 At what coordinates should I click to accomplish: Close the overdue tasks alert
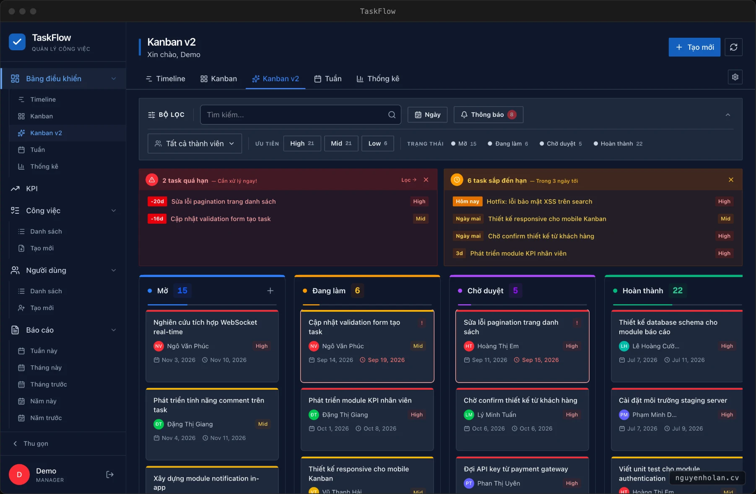(x=426, y=180)
